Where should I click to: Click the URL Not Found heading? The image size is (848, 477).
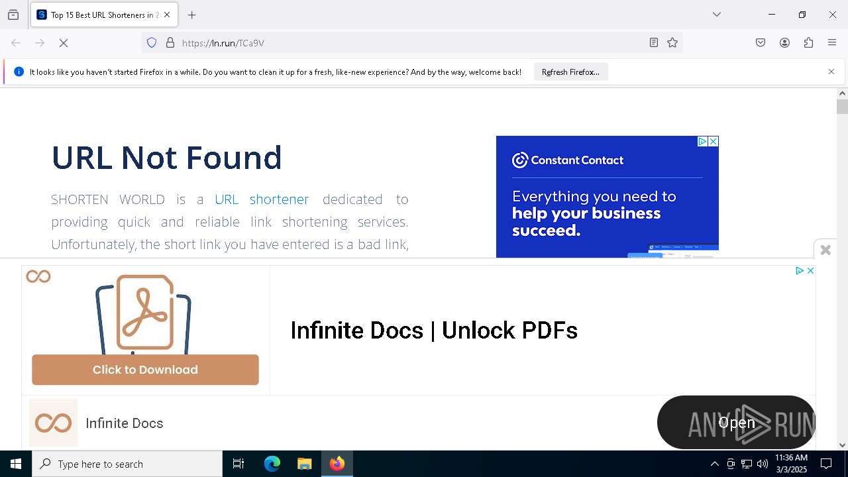tap(167, 158)
